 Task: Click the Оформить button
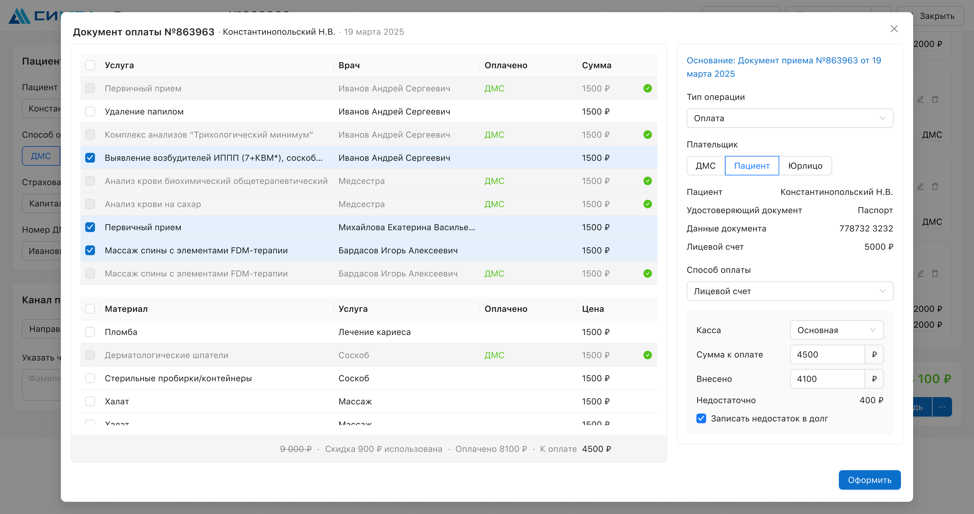[869, 480]
